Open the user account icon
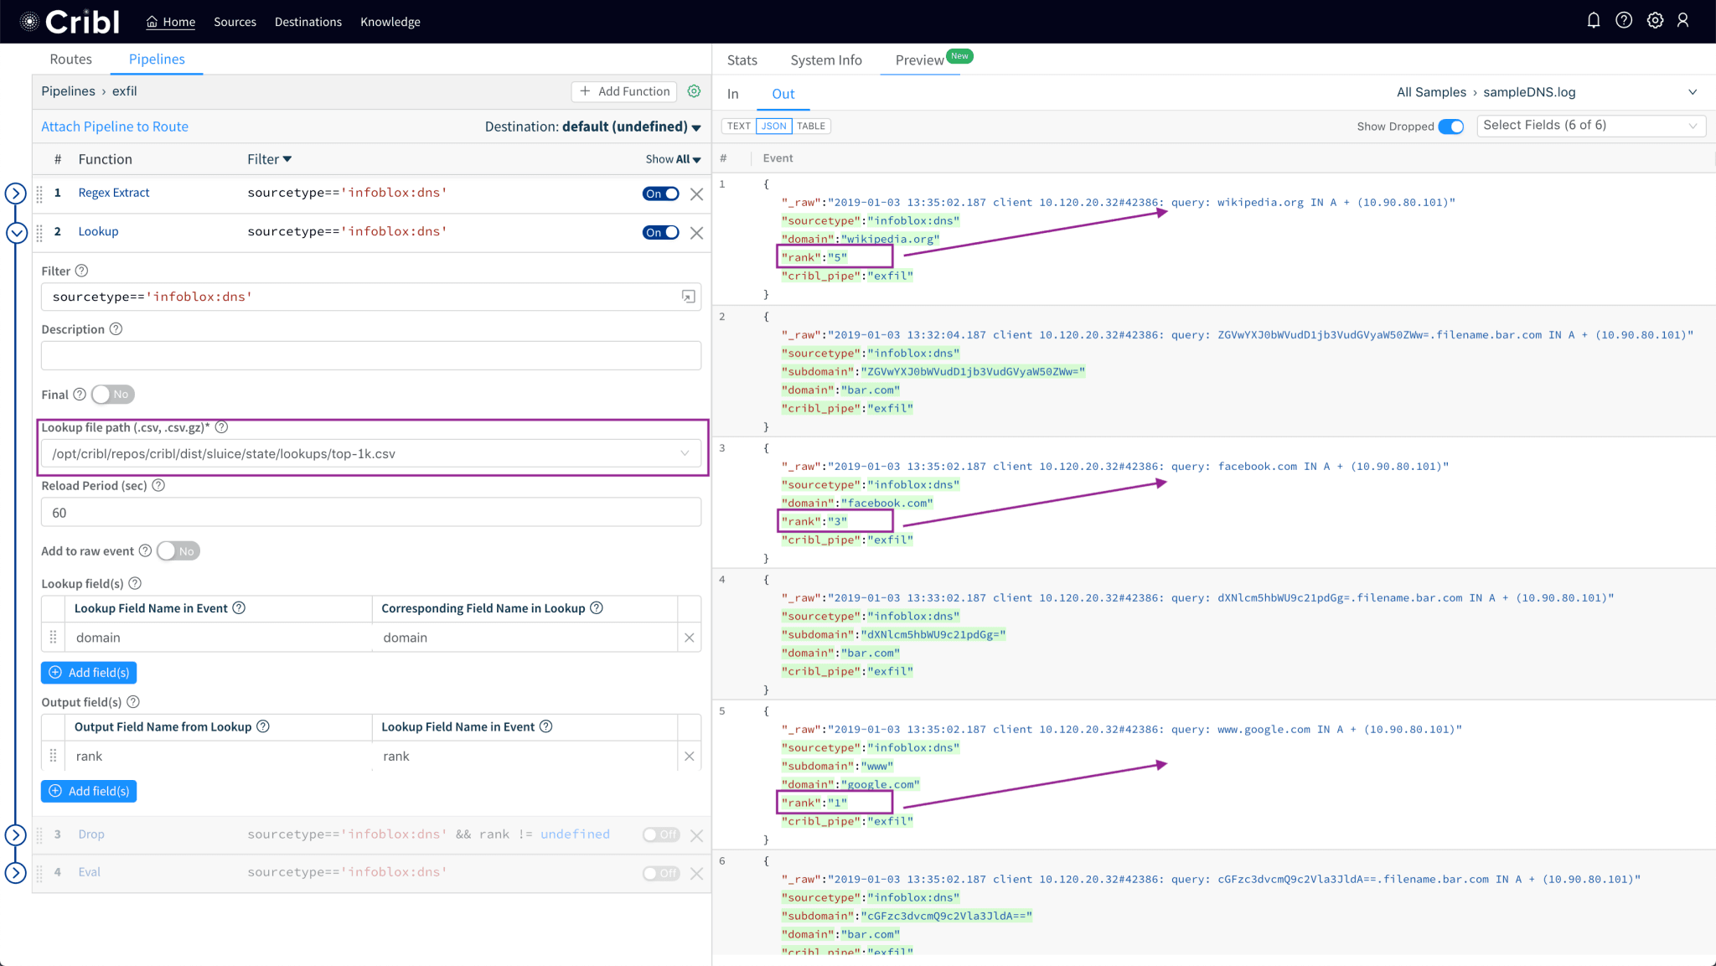The image size is (1716, 966). point(1682,21)
